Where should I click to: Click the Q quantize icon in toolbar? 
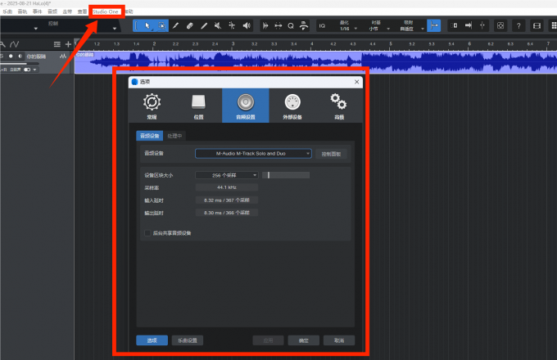(291, 25)
